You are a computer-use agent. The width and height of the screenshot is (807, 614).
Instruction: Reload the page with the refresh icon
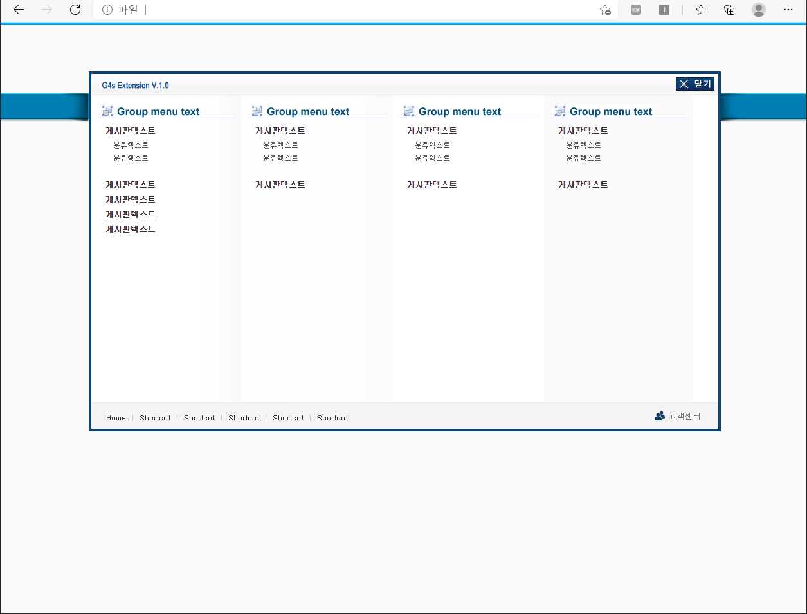click(x=75, y=10)
